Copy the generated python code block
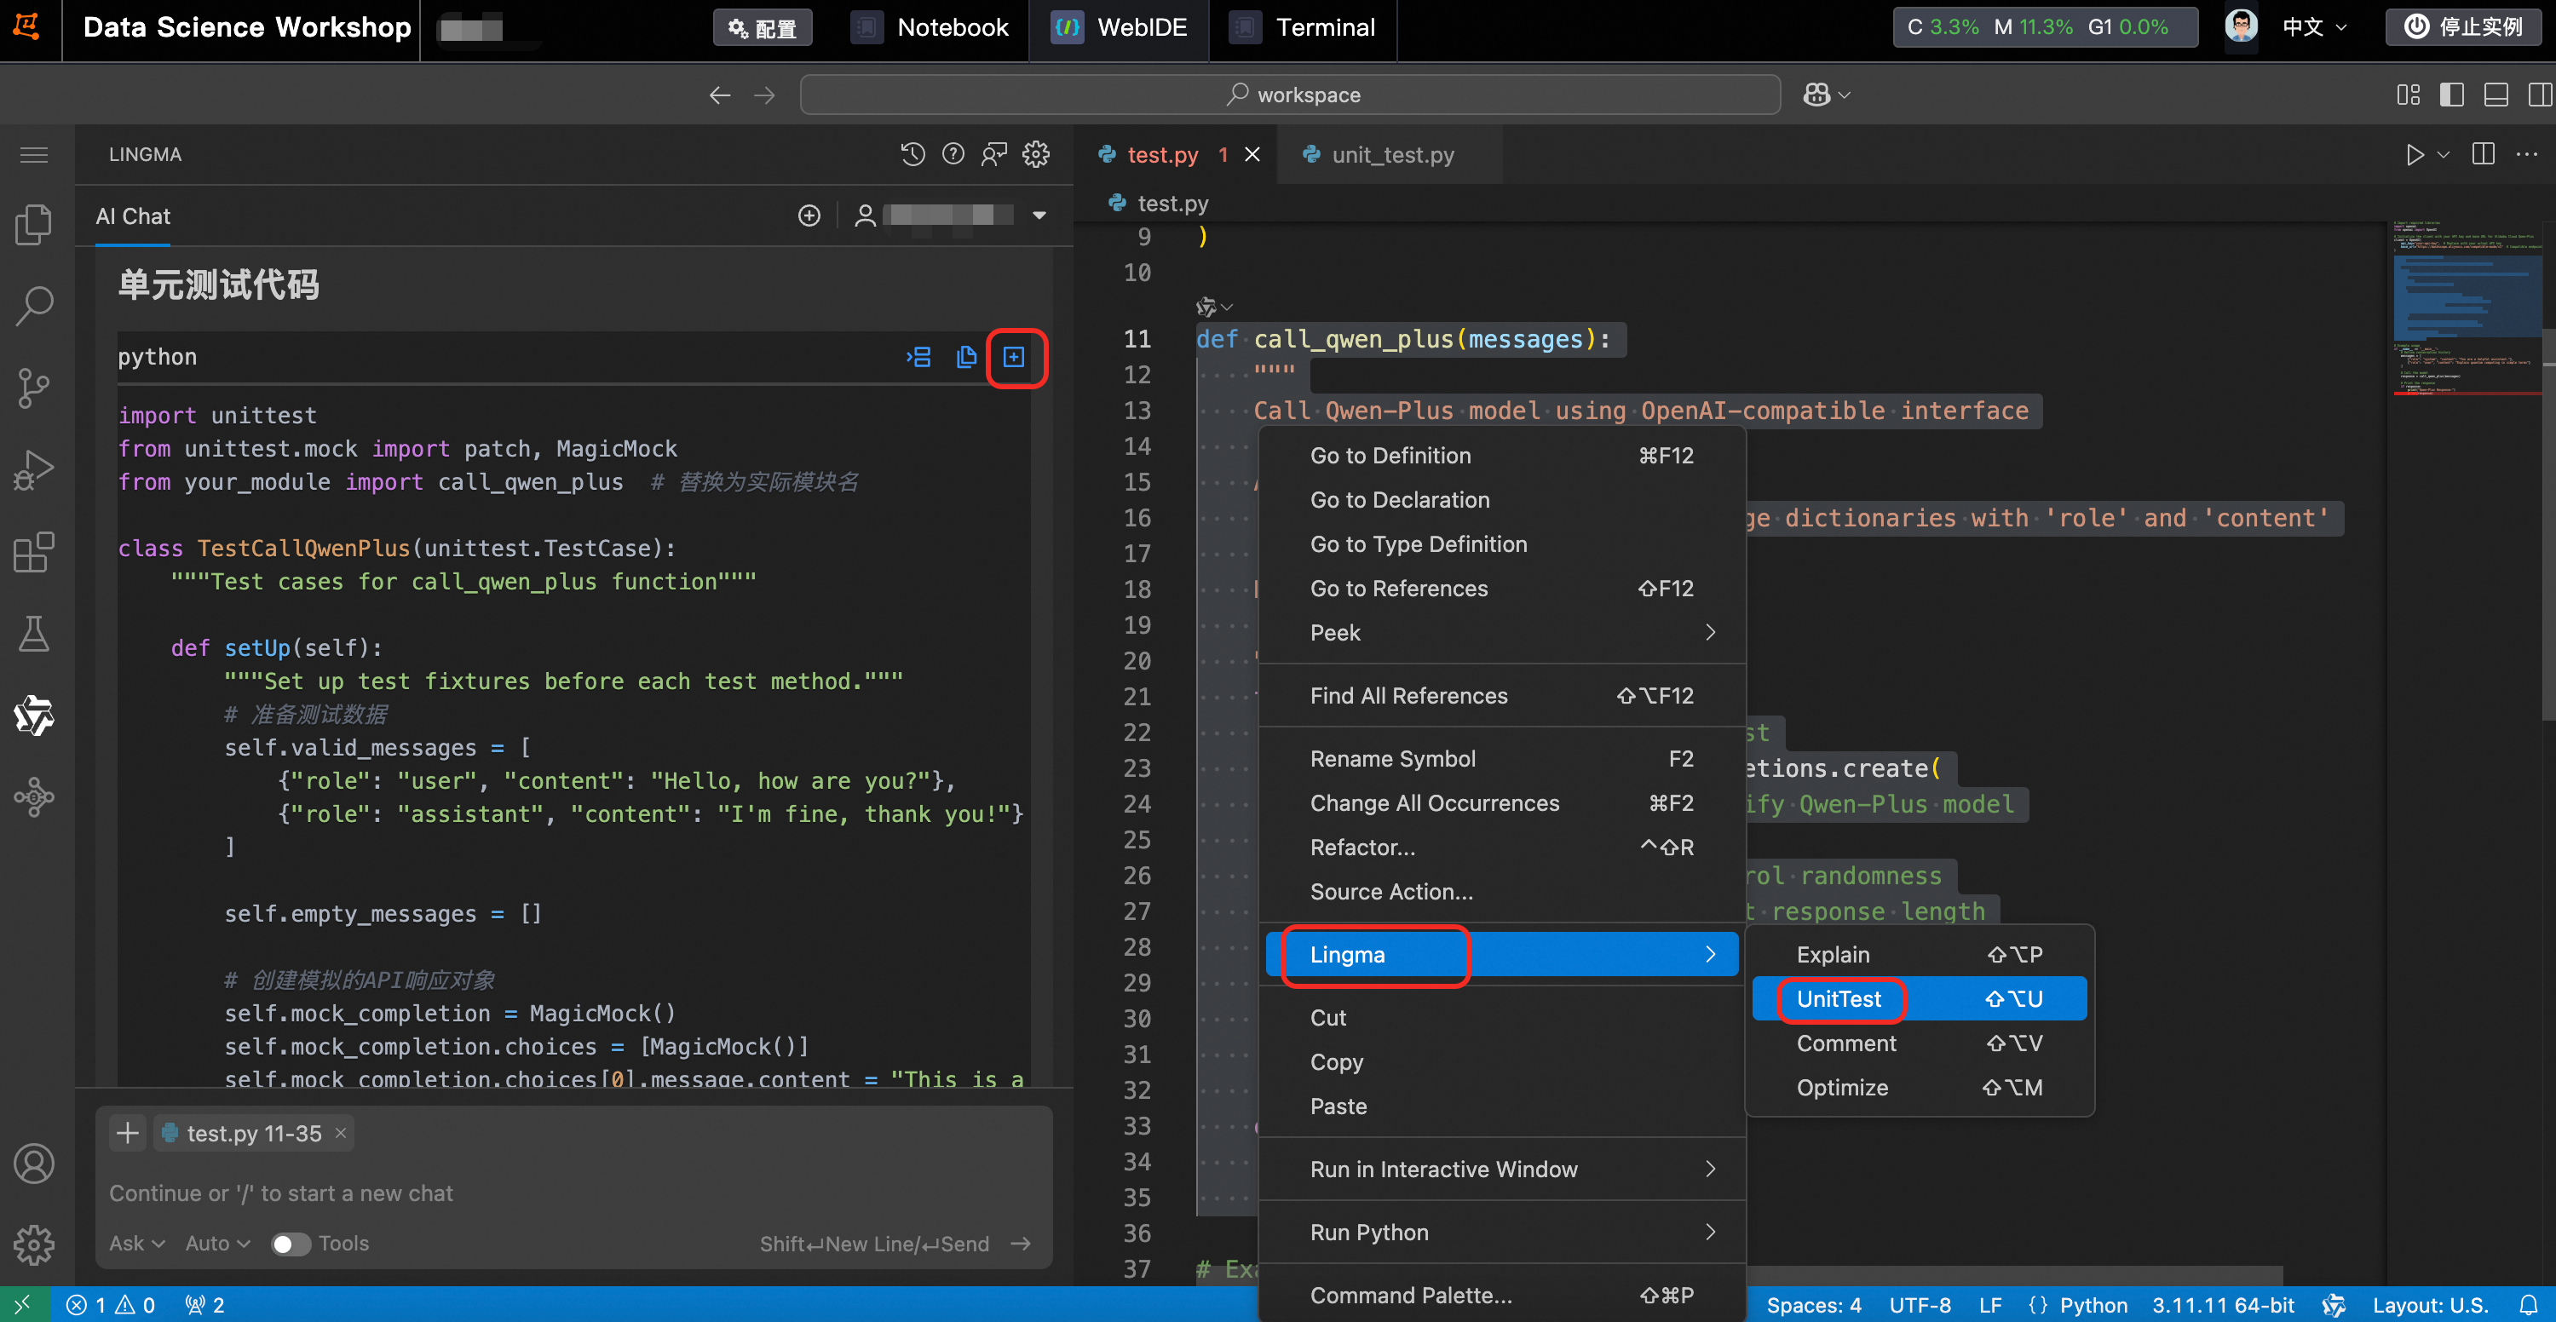This screenshot has height=1322, width=2556. click(x=965, y=357)
